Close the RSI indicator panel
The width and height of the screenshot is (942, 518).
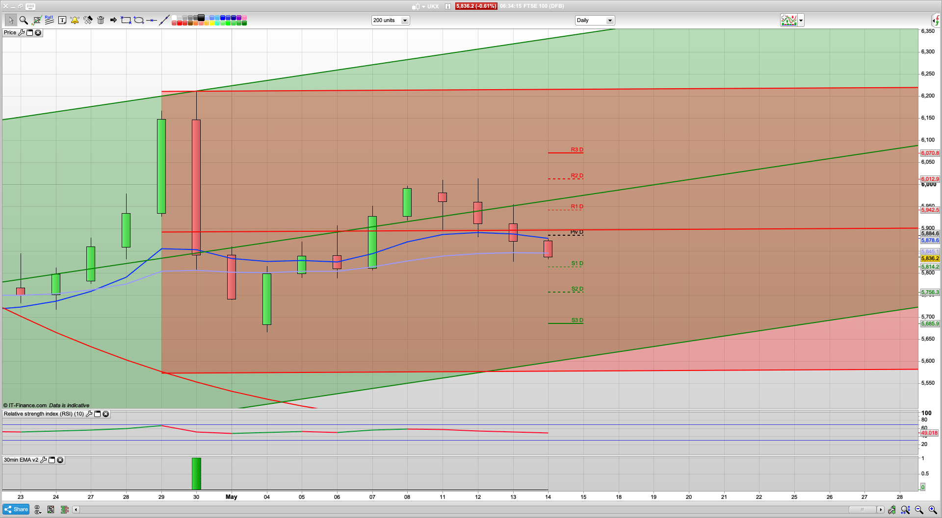(105, 414)
